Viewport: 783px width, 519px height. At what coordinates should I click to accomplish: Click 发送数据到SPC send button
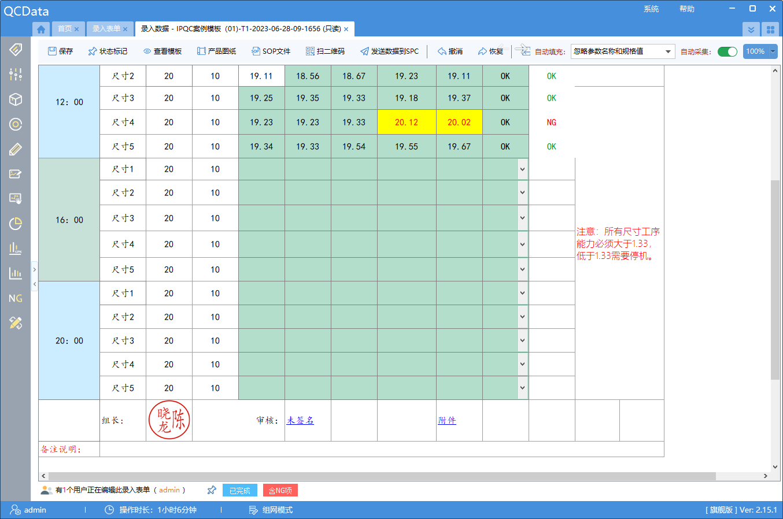389,51
